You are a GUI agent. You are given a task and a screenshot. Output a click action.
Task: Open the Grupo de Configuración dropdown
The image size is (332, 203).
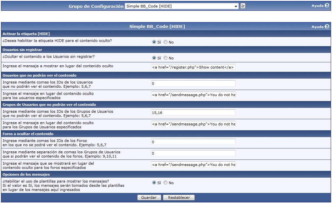[x=182, y=6]
